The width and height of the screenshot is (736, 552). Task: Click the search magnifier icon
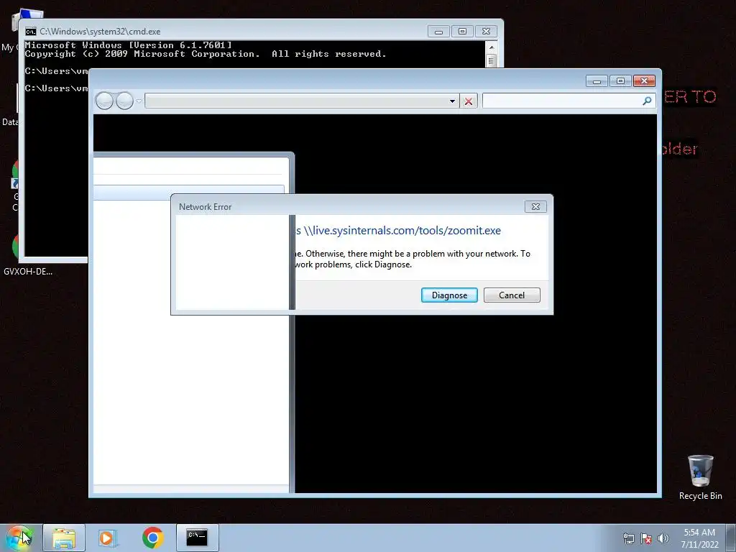648,101
